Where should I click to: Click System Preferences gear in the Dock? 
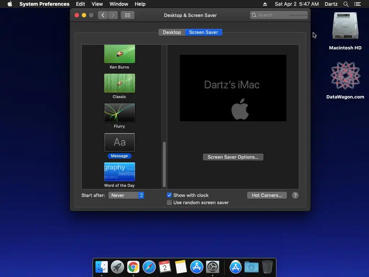click(x=213, y=267)
